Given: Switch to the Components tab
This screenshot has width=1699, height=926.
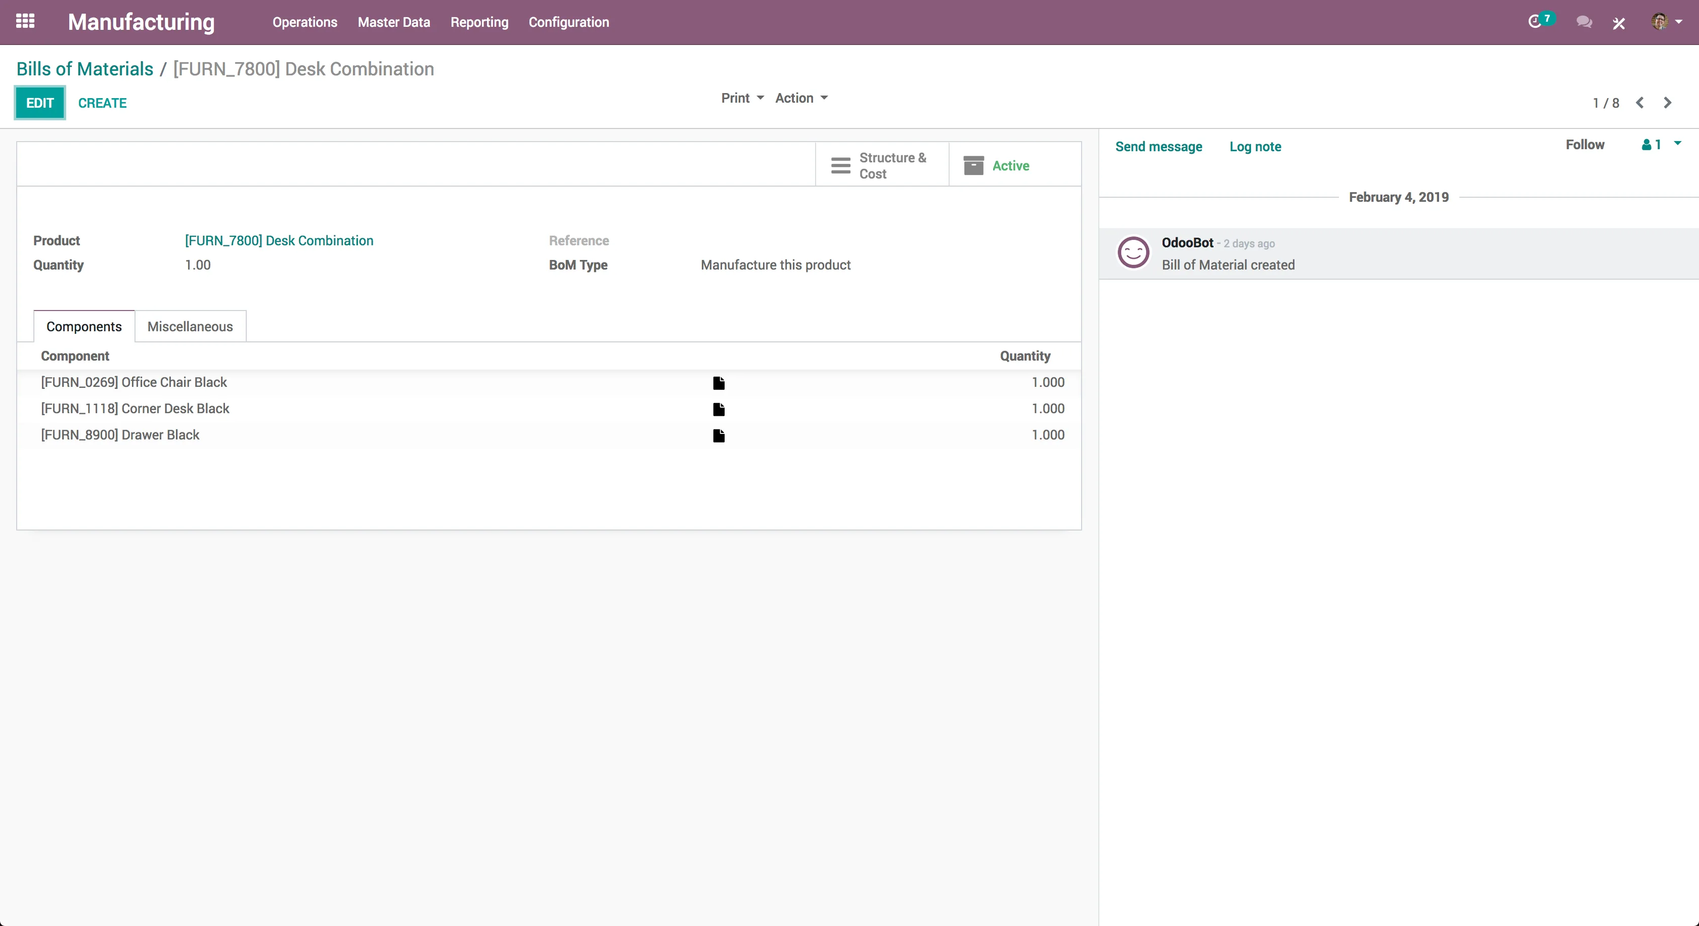Looking at the screenshot, I should pos(84,327).
